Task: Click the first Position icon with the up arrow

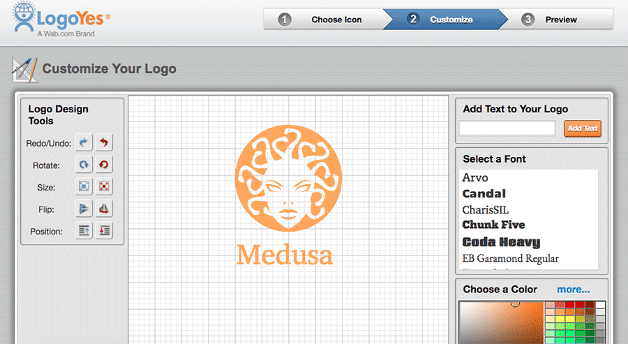Action: tap(84, 231)
